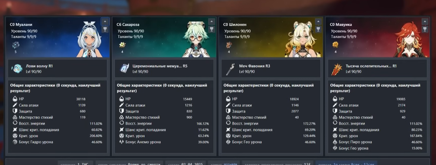Screen dimensions: 436x165
Task: Click the HP droplet icon in Муалани stats
Action: (x=15, y=99)
